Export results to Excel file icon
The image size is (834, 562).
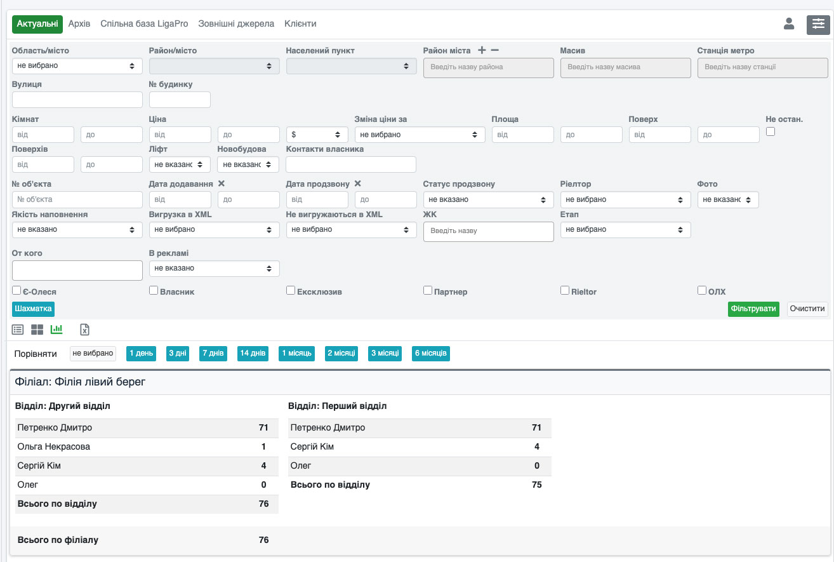(x=85, y=330)
